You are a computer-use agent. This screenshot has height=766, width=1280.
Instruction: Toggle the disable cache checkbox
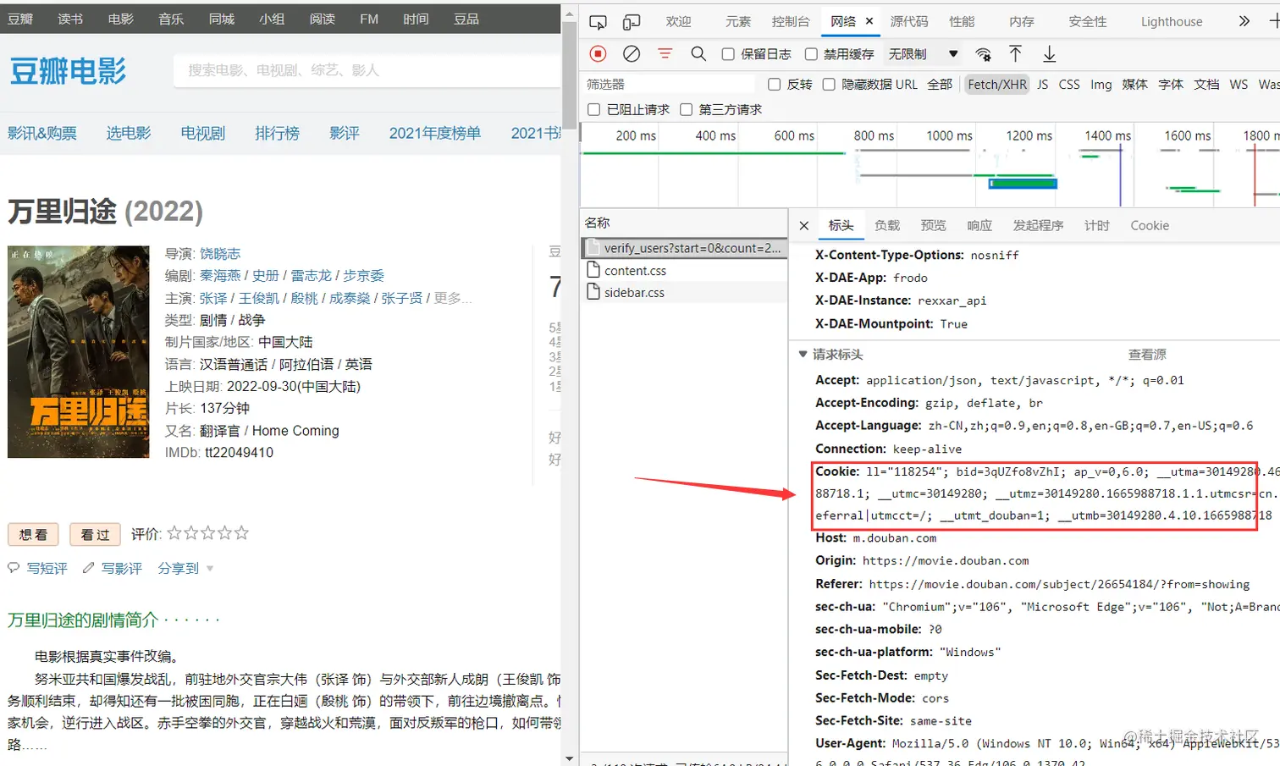click(x=811, y=54)
